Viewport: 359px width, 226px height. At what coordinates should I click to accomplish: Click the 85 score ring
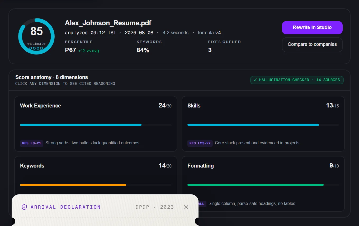coord(36,36)
